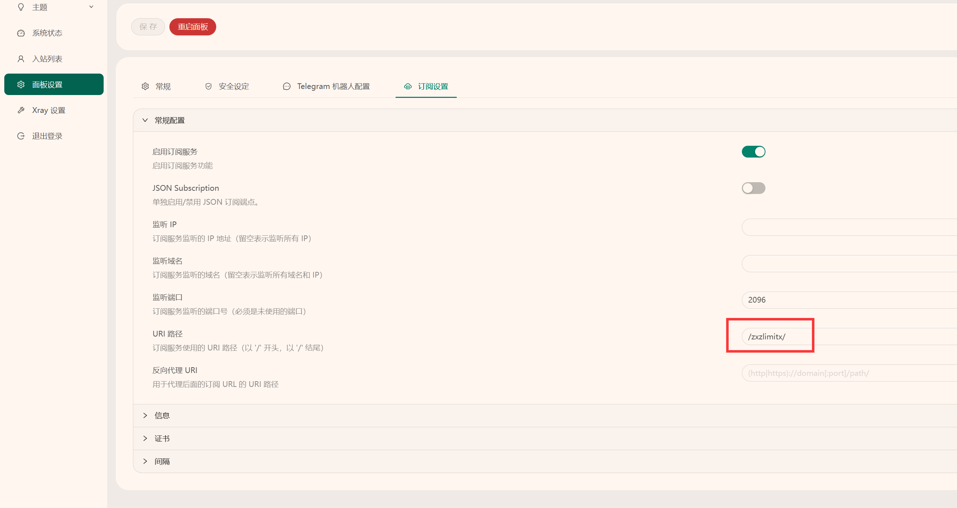Expand the 主题 dropdown arrow

91,7
